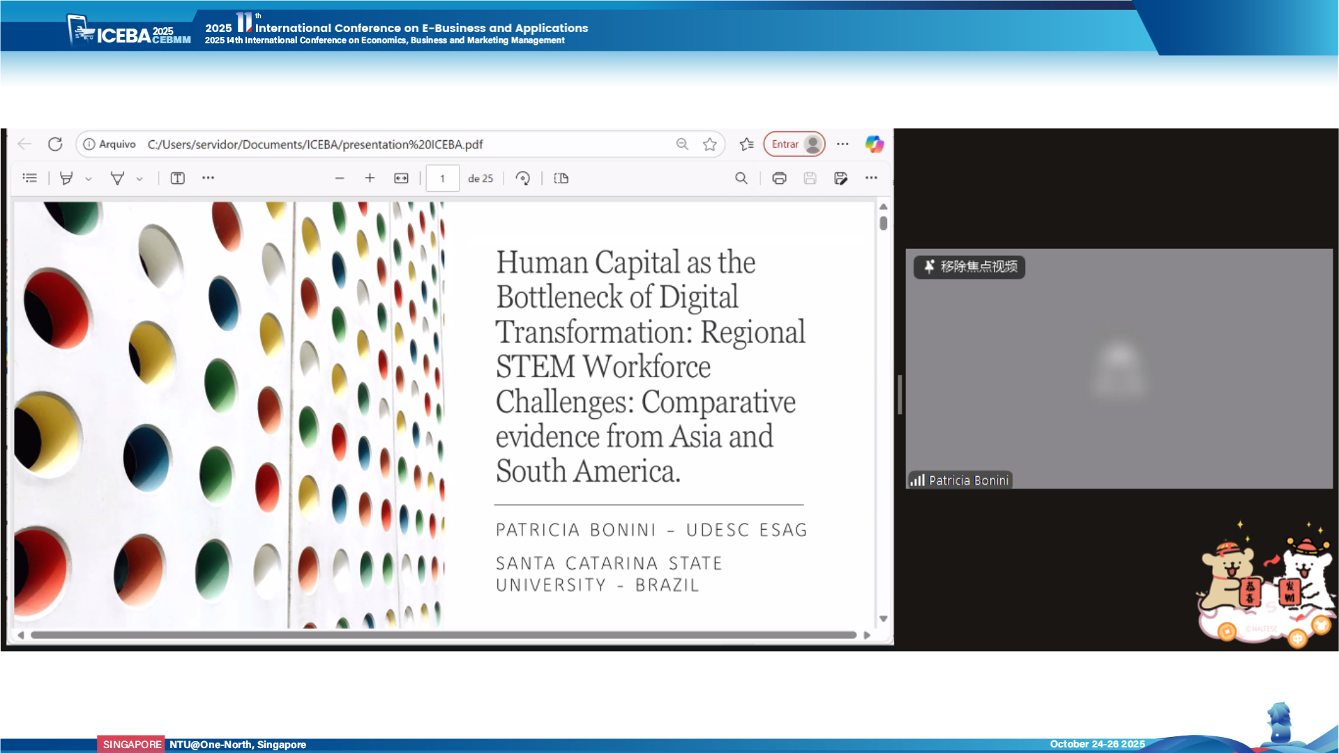Select the highlight tool in PDF toolbar
Image resolution: width=1339 pixels, height=753 pixels.
pyautogui.click(x=66, y=178)
